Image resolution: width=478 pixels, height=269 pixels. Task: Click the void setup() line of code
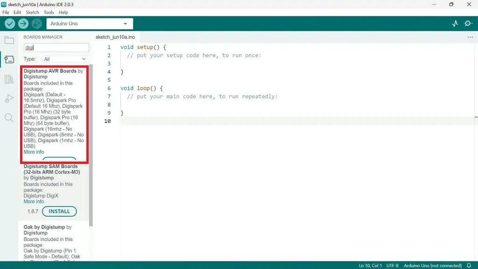[x=143, y=47]
